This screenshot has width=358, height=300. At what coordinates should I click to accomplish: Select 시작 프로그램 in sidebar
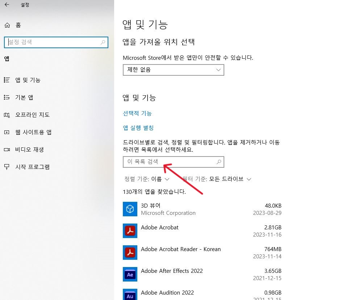[32, 167]
